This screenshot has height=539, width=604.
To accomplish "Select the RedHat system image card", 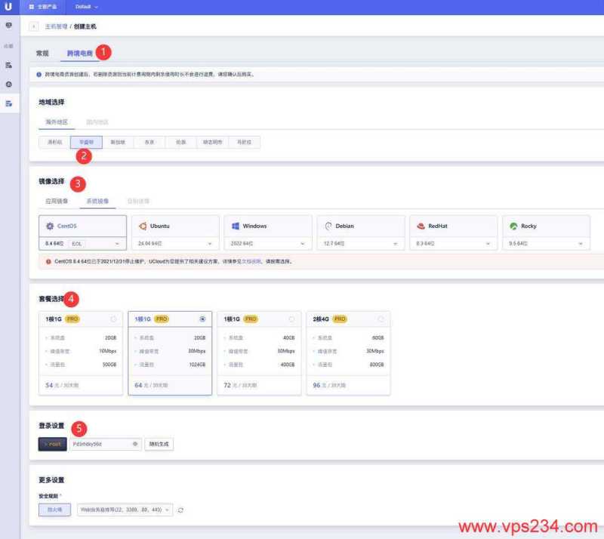I will [x=454, y=226].
